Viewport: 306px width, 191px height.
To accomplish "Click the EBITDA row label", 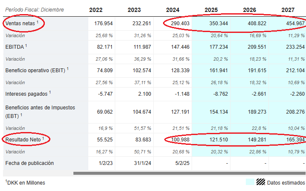I will [16, 46].
